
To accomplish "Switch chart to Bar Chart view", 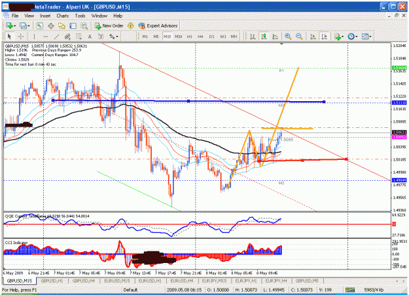I will point(253,37).
